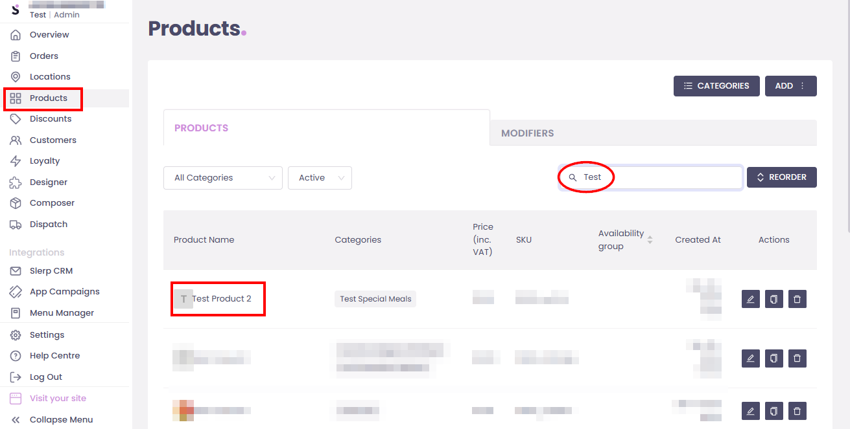The width and height of the screenshot is (850, 429).
Task: Click the Categories button
Action: 716,86
